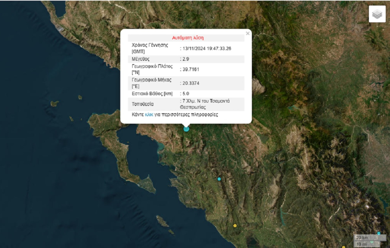Click the longitude value 20.3374
The image size is (390, 248).
pyautogui.click(x=191, y=83)
